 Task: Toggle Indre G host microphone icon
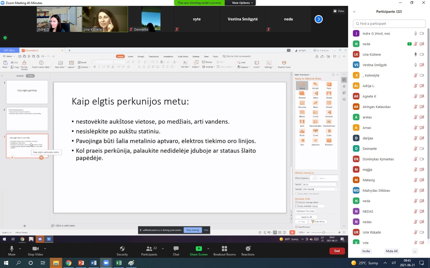coord(416,33)
